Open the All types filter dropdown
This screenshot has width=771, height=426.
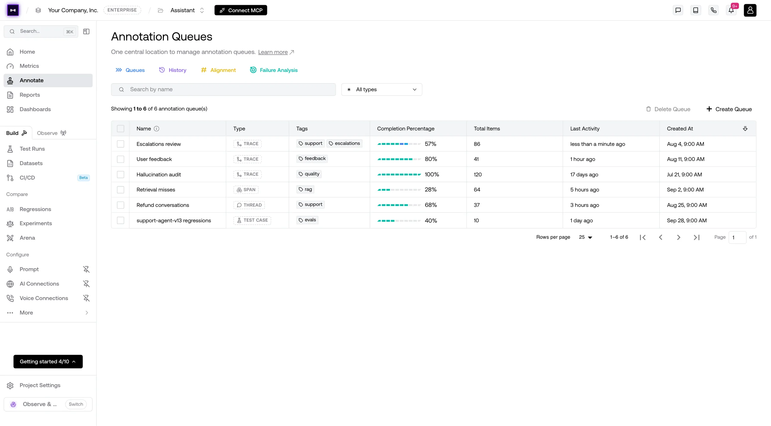click(382, 89)
